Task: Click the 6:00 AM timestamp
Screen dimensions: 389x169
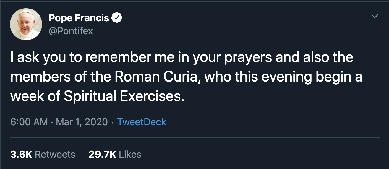Action: point(29,122)
